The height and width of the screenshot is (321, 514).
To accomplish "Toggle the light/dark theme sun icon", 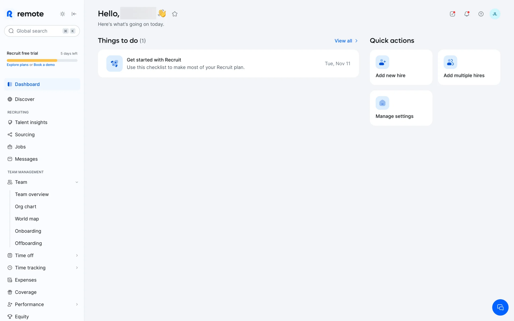I will pos(62,14).
